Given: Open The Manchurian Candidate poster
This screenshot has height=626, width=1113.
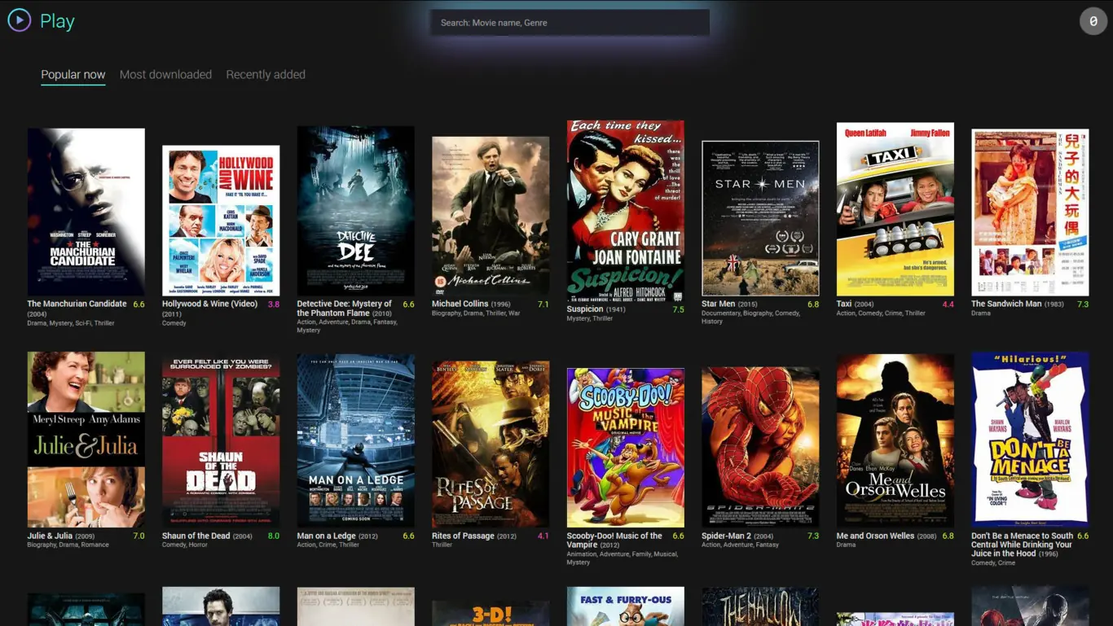Looking at the screenshot, I should (x=86, y=212).
